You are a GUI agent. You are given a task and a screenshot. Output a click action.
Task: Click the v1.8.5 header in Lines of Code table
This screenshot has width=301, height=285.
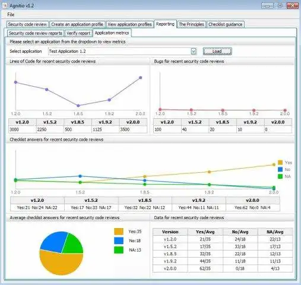pyautogui.click(x=78, y=122)
